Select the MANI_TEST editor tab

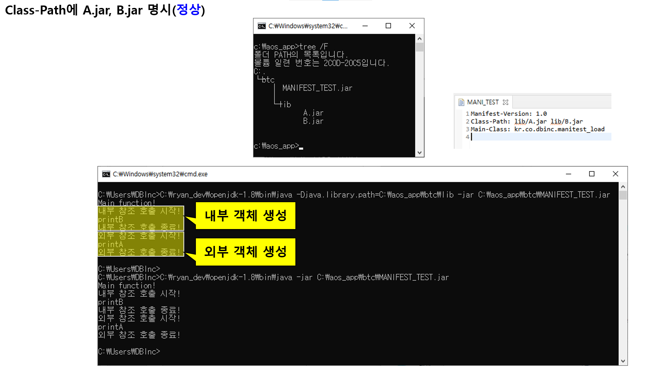click(483, 102)
